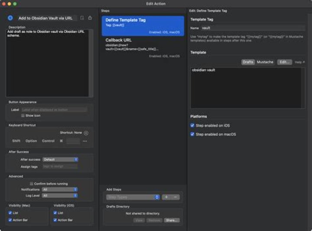
Task: Click the template editor scrollbar
Action: [303, 88]
